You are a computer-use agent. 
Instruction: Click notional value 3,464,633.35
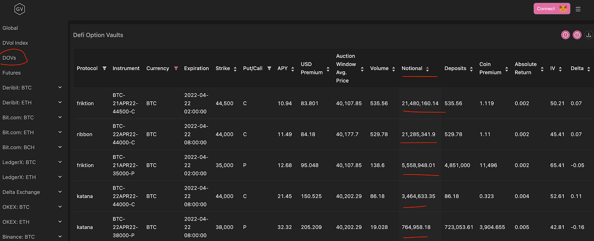(x=419, y=196)
